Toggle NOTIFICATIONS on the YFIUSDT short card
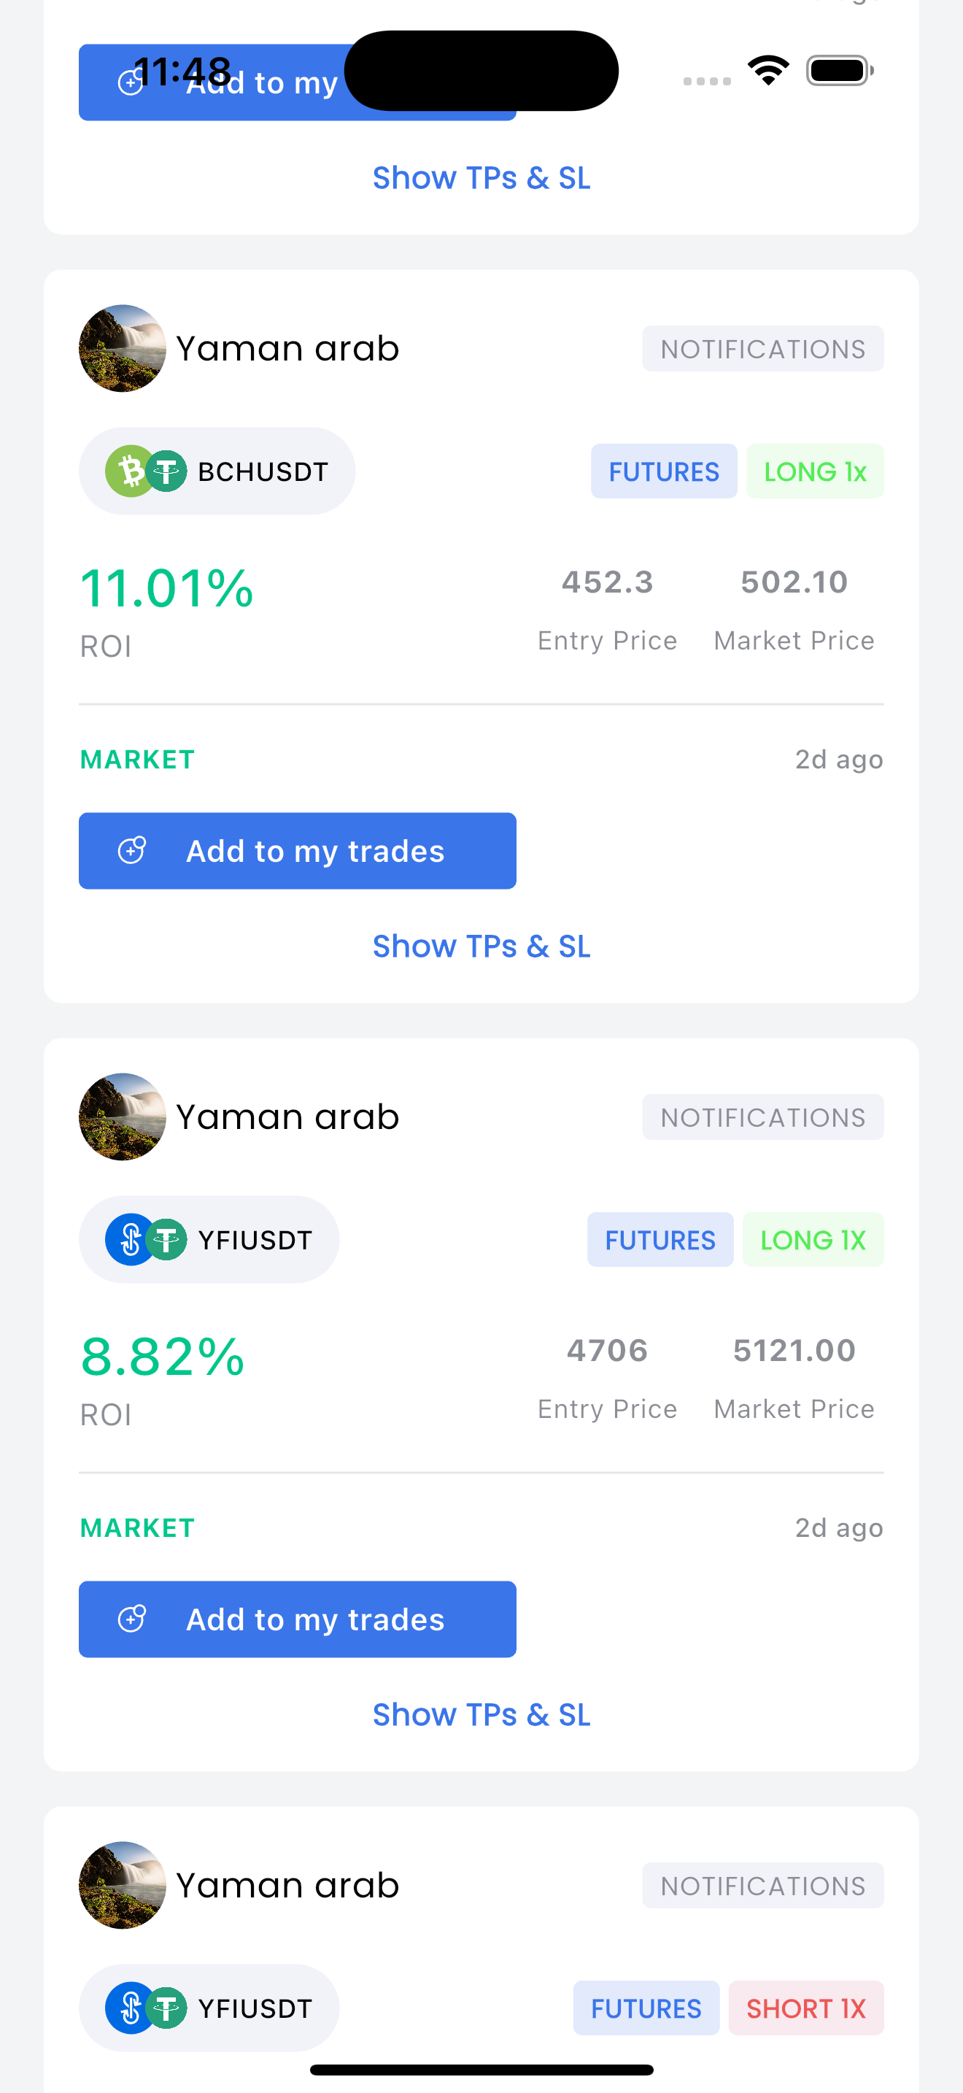This screenshot has height=2093, width=963. click(x=763, y=1885)
